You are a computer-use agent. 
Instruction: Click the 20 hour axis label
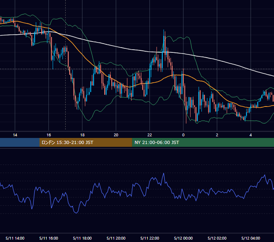pos(116,135)
